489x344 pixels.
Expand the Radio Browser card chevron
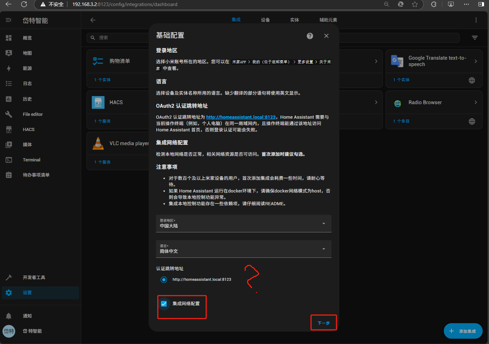pos(476,102)
